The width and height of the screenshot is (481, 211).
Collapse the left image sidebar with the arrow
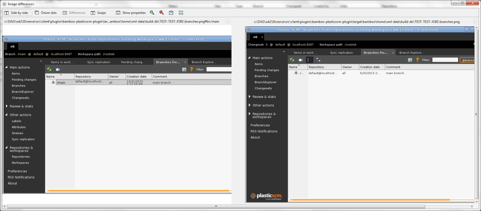(x=41, y=61)
